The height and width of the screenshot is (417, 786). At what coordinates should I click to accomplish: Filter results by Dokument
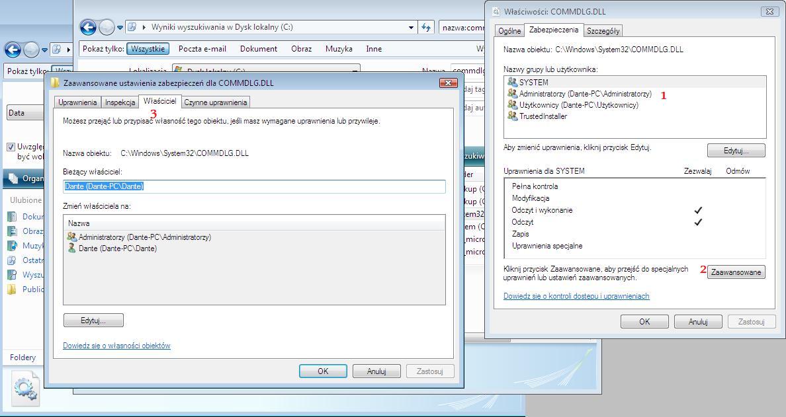click(x=258, y=49)
